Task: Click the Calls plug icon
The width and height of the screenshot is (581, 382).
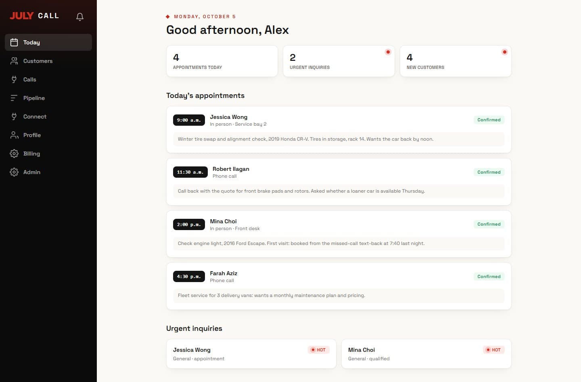Action: coord(14,79)
